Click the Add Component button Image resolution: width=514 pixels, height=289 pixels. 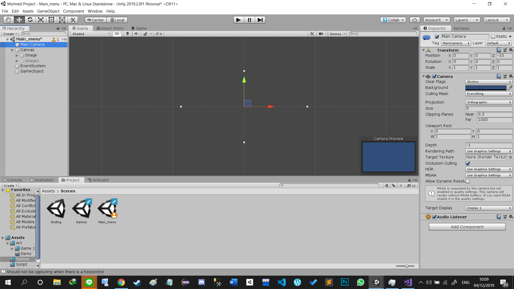467,227
